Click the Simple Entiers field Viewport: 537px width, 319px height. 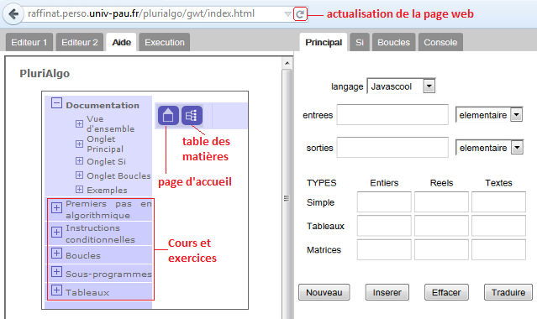pos(384,202)
